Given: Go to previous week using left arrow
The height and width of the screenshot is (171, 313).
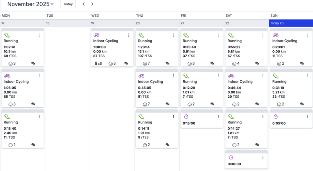Looking at the screenshot, I should pyautogui.click(x=83, y=4).
